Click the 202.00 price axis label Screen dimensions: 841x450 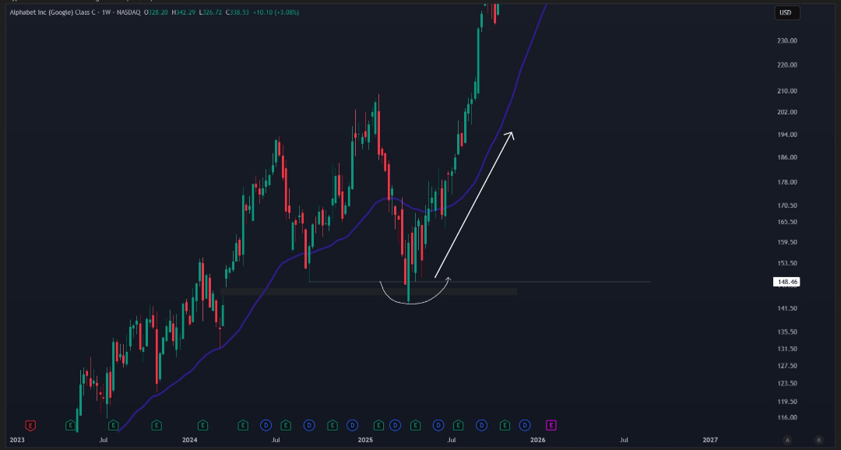(786, 112)
